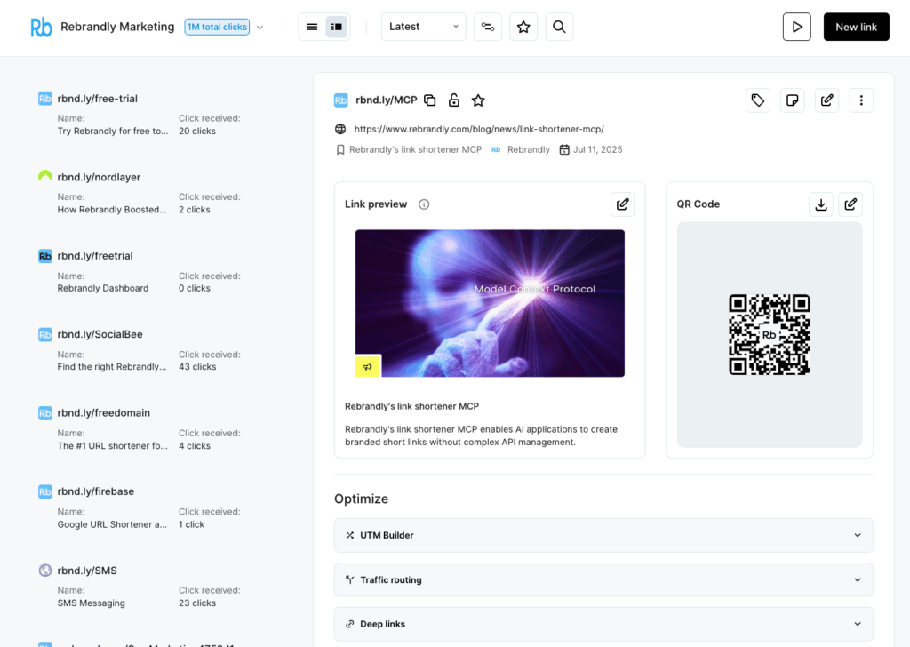The width and height of the screenshot is (910, 647).
Task: Click the Rebrandly domain label in details
Action: tap(528, 149)
